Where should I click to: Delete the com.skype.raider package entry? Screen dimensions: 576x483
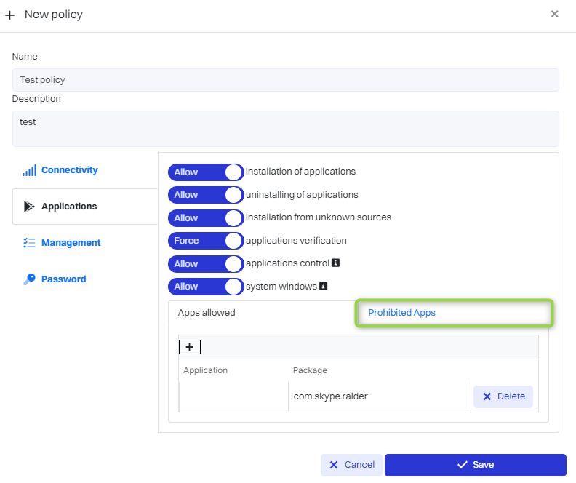[503, 396]
